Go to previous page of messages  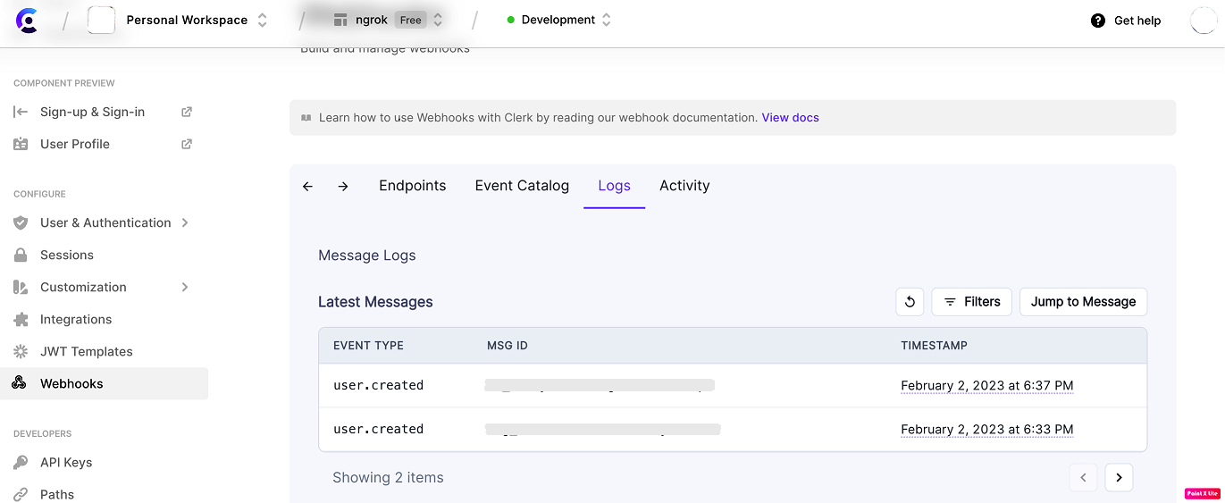(x=1083, y=478)
